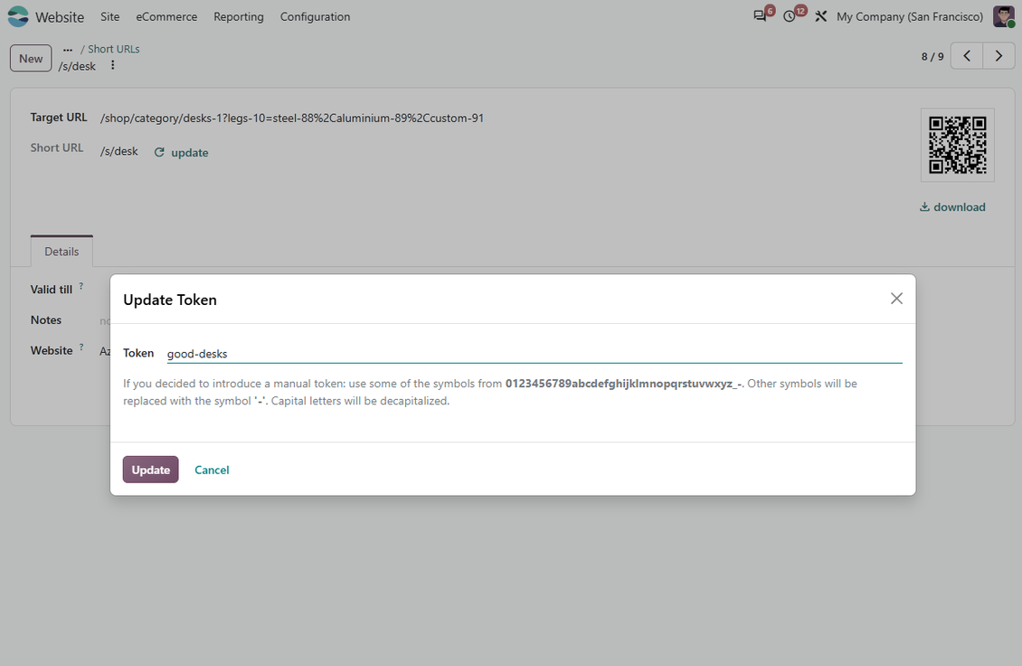The height and width of the screenshot is (666, 1022).
Task: Click the Target URL value field
Action: (292, 118)
